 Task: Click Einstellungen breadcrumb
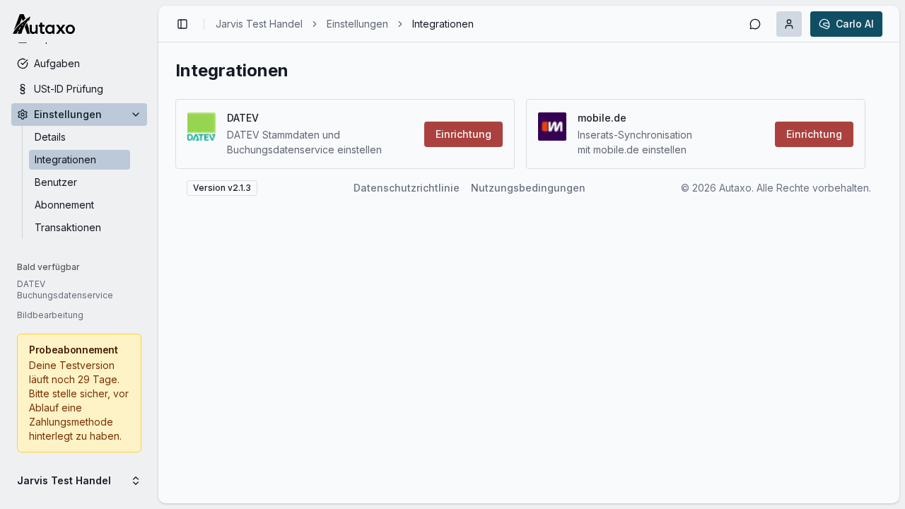(x=357, y=24)
